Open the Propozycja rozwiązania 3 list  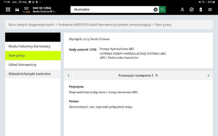click(138, 75)
